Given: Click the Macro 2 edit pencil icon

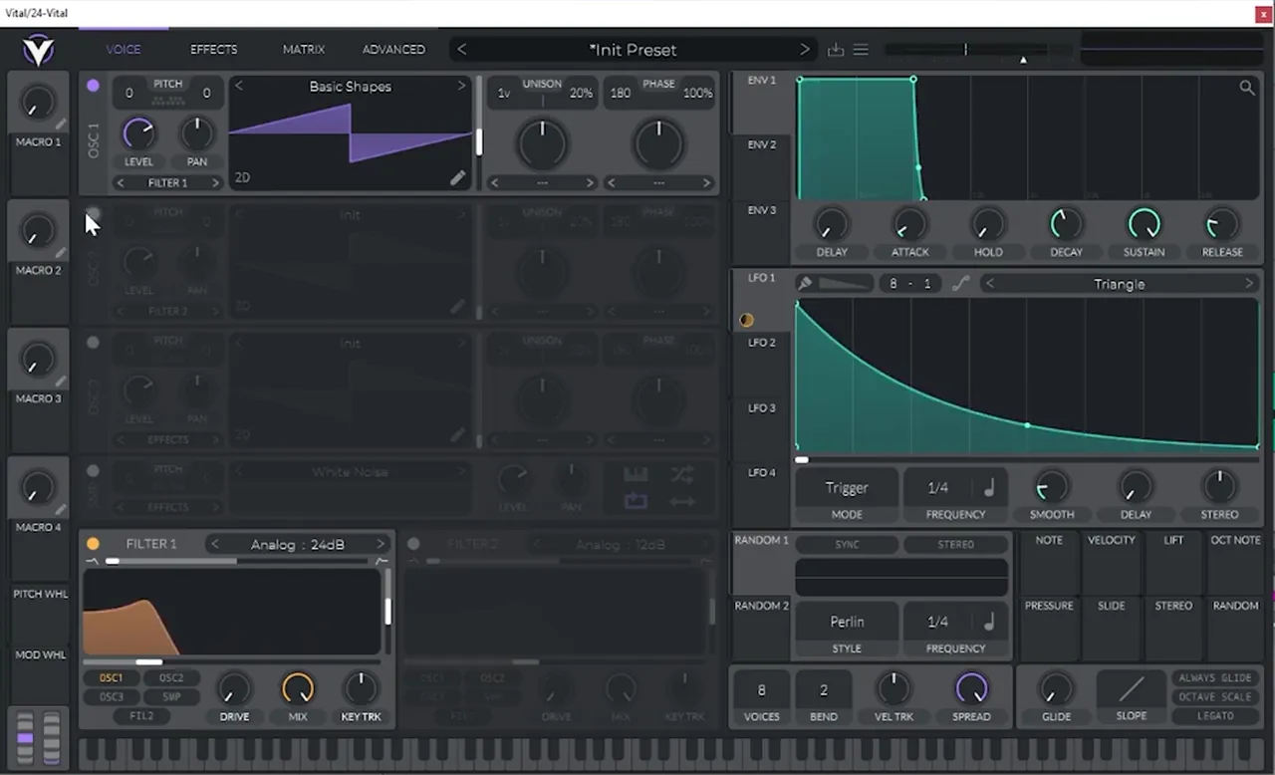Looking at the screenshot, I should point(62,253).
